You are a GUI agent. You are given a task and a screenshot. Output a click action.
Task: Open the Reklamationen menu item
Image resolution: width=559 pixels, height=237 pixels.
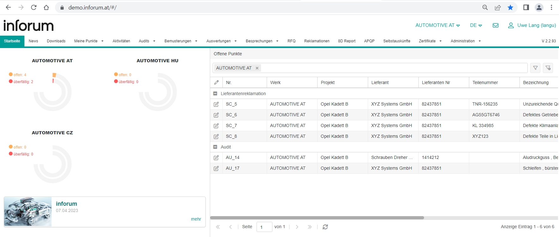coord(317,41)
